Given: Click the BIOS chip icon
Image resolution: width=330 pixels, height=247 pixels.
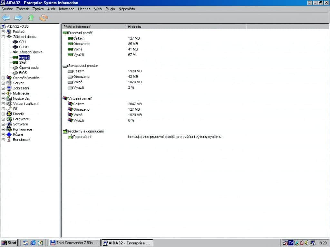Looking at the screenshot, I should click(15, 73).
